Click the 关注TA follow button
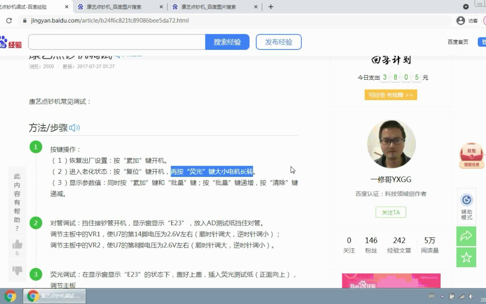486x304 pixels. [391, 212]
